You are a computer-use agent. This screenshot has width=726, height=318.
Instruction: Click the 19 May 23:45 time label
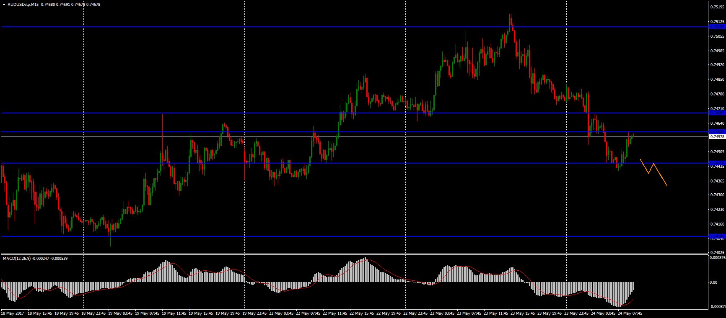[x=255, y=313]
